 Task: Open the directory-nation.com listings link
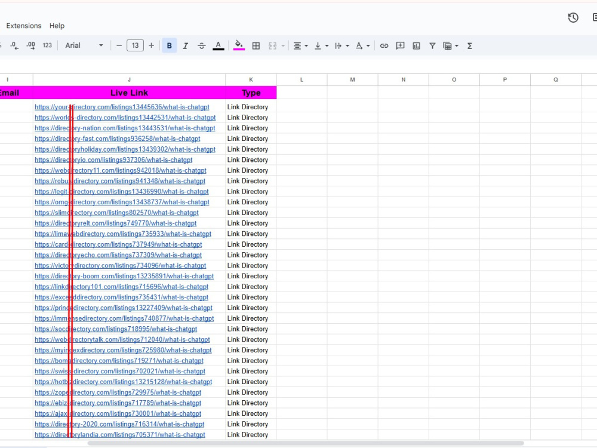(125, 128)
